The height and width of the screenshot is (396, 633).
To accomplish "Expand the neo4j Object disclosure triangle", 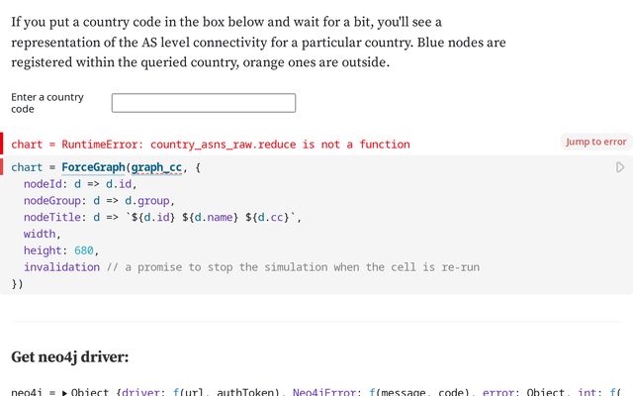I will 65,393.
